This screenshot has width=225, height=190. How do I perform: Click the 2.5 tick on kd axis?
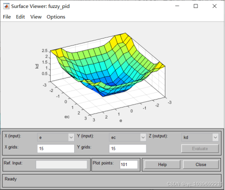[x=45, y=50]
